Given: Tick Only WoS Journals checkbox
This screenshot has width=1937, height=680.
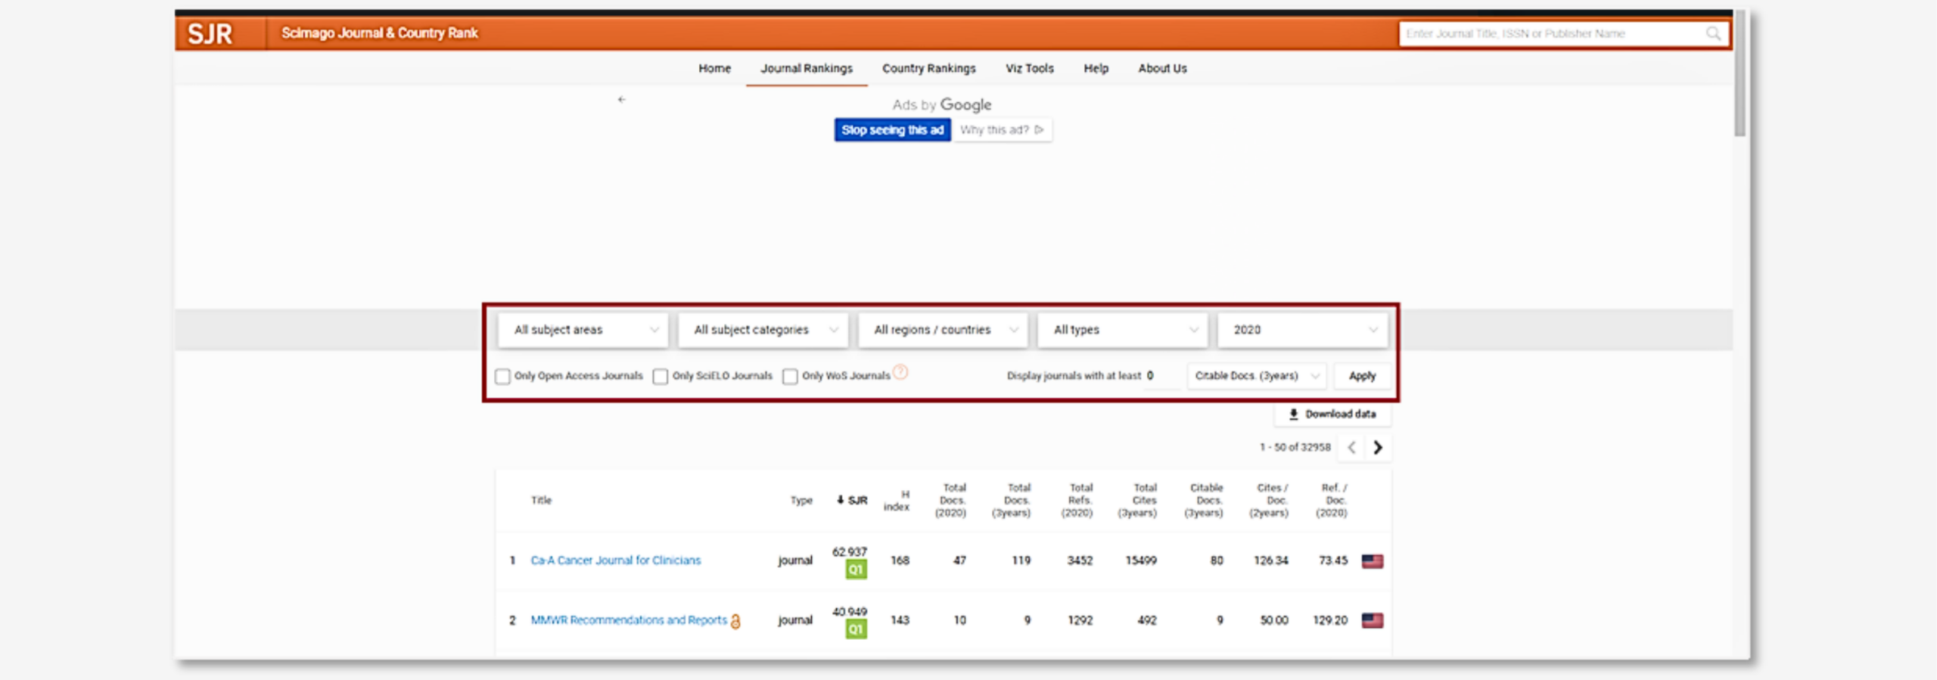Looking at the screenshot, I should (790, 376).
